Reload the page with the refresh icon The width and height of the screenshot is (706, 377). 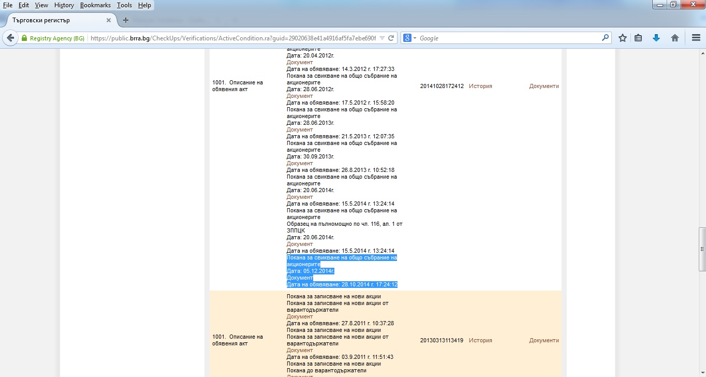391,38
